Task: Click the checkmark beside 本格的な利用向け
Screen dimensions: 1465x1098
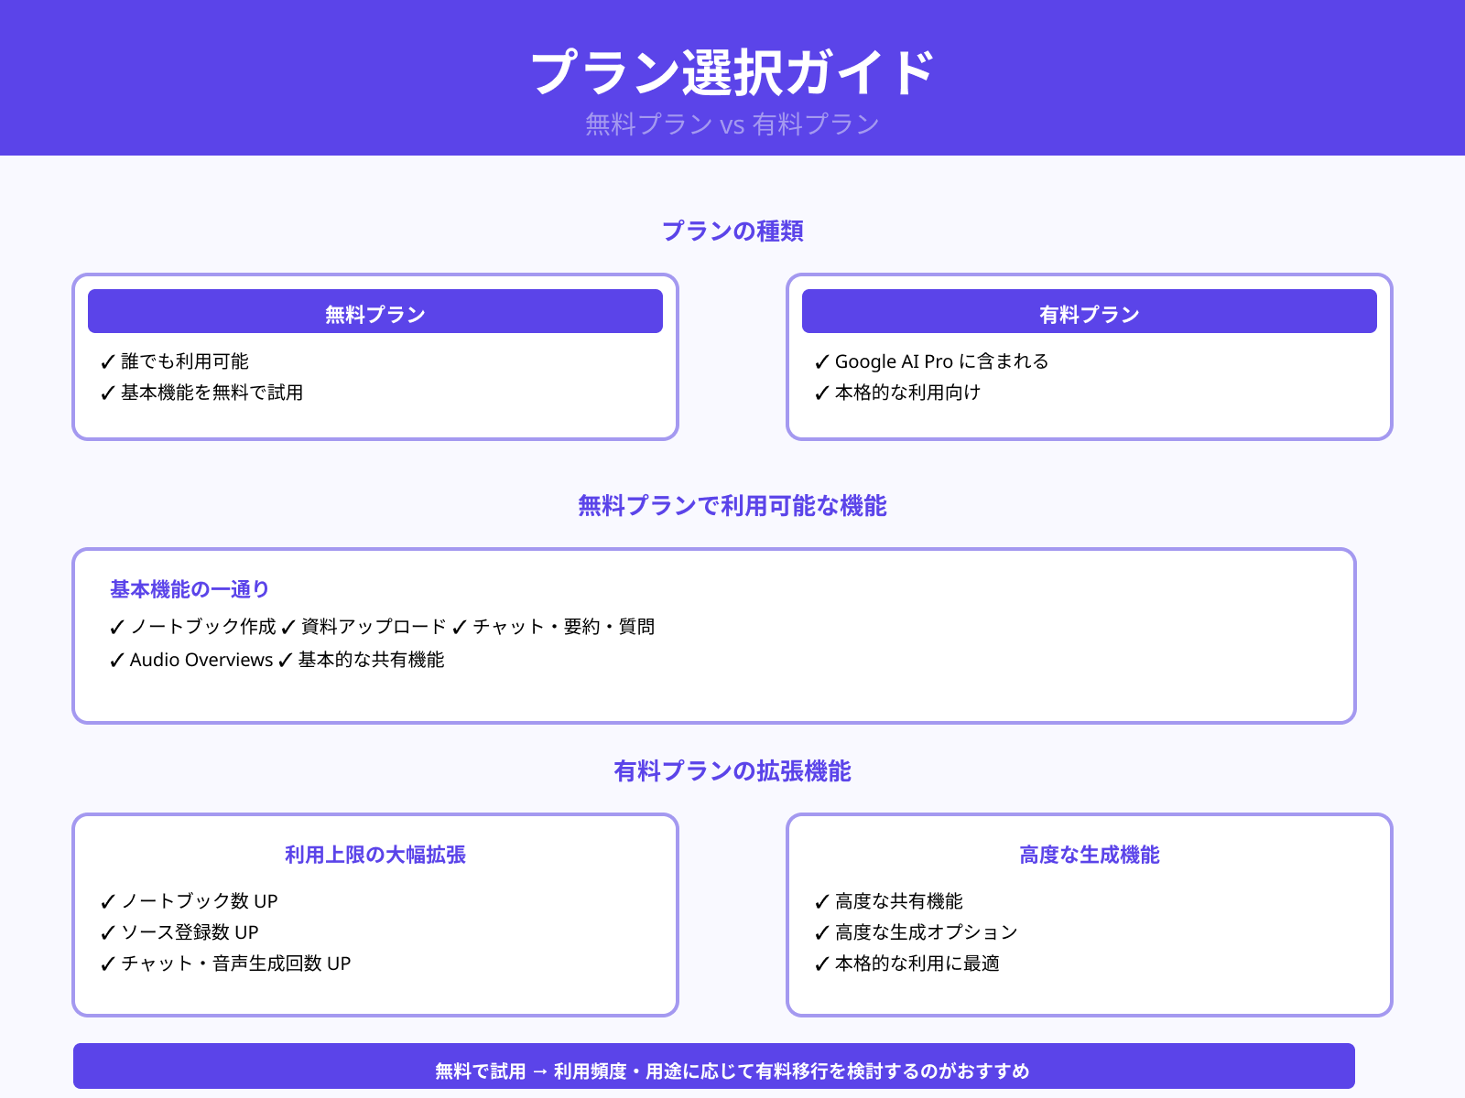Action: coord(820,393)
